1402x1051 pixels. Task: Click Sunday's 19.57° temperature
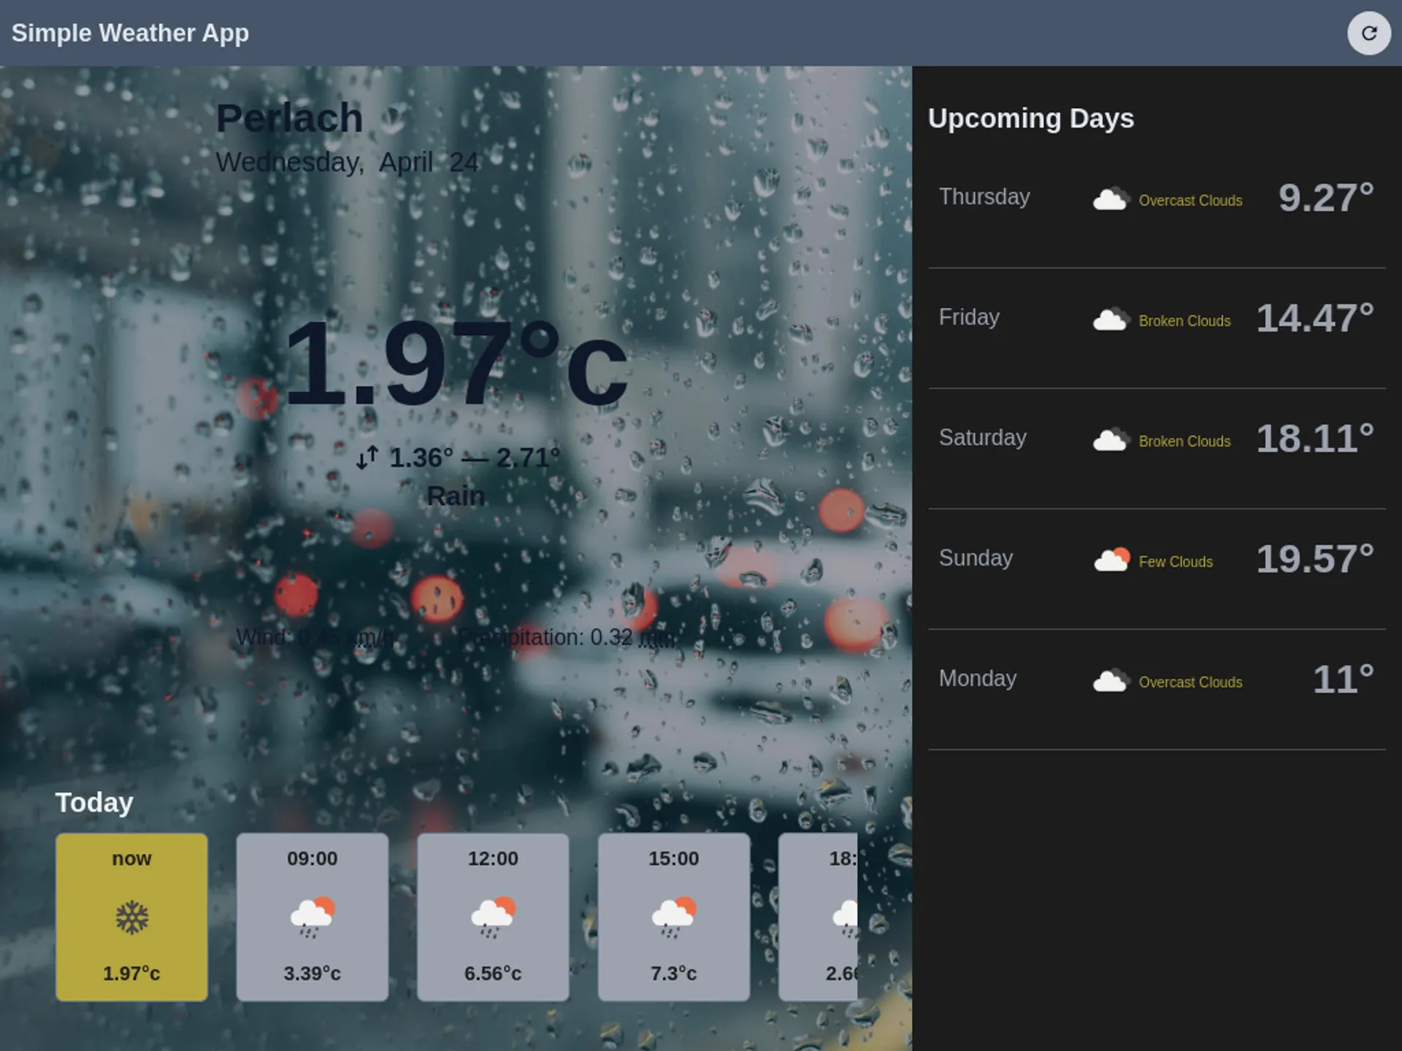1315,558
